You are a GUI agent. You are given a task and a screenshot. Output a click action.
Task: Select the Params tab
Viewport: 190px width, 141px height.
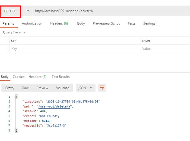tap(8, 23)
